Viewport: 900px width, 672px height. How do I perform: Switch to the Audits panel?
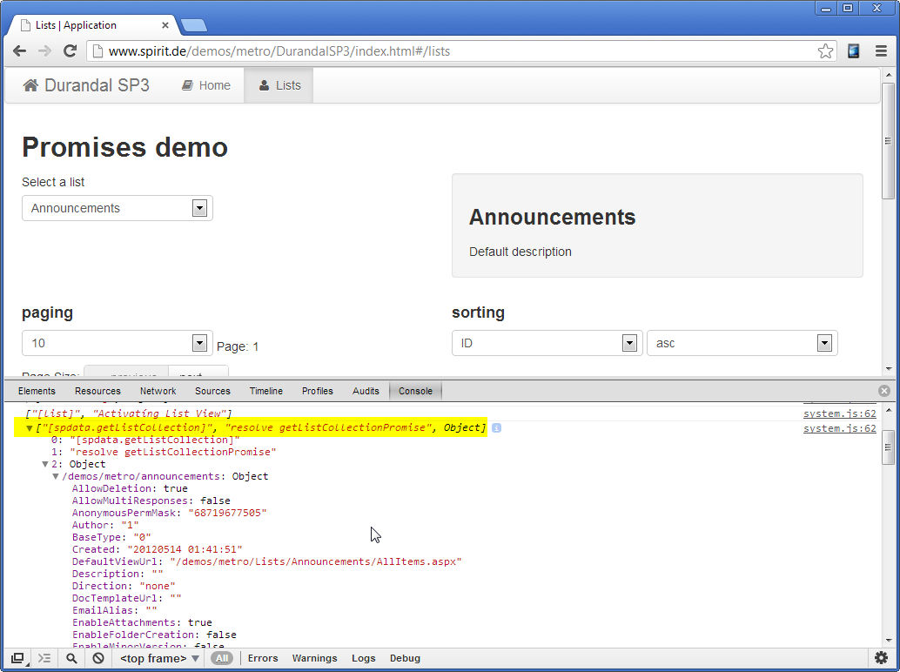point(366,391)
